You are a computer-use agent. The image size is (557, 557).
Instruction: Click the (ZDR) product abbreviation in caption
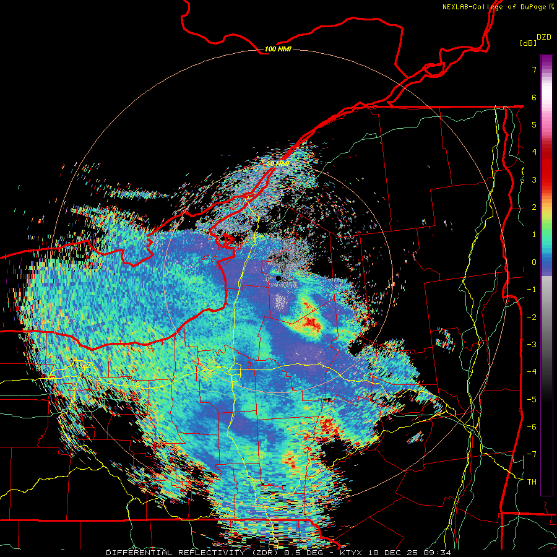[x=264, y=553]
